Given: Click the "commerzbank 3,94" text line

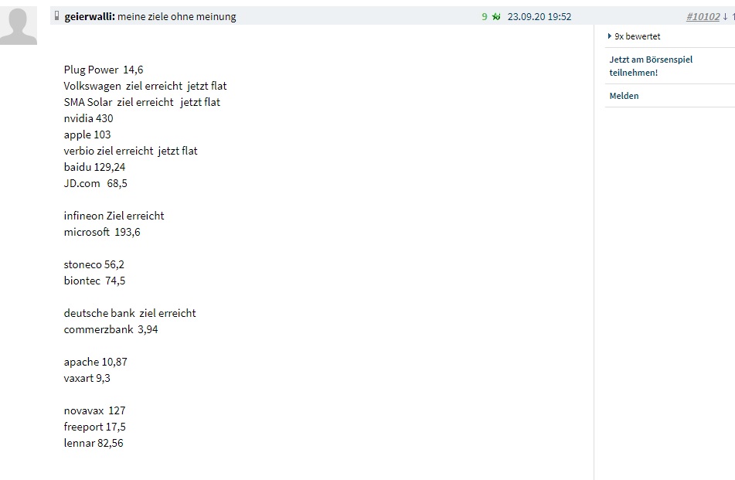Looking at the screenshot, I should coord(111,329).
